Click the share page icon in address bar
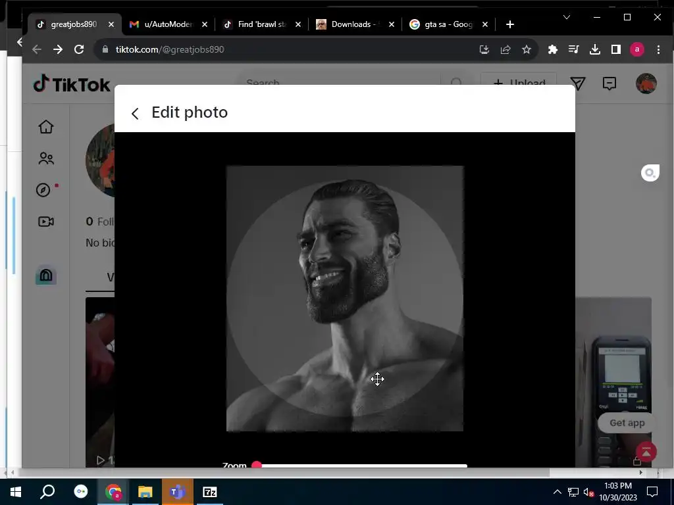The width and height of the screenshot is (674, 505). [x=505, y=49]
